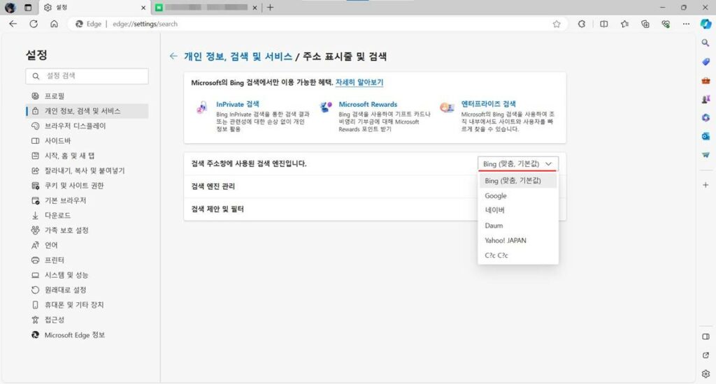This screenshot has height=384, width=716.
Task: Open 휴대폰 및 기타 장치 section
Action: click(87, 304)
